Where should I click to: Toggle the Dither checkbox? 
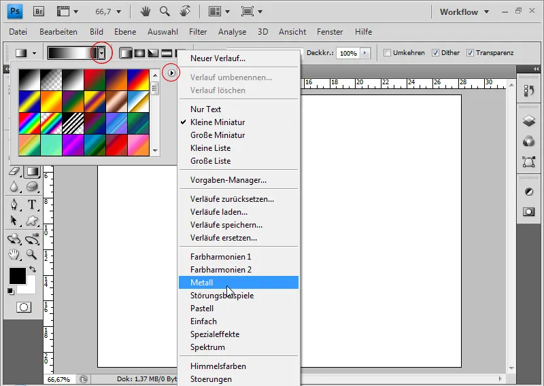[x=435, y=53]
